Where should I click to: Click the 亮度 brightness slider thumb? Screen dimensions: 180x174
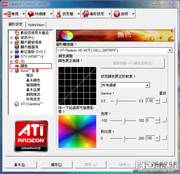[123, 121]
